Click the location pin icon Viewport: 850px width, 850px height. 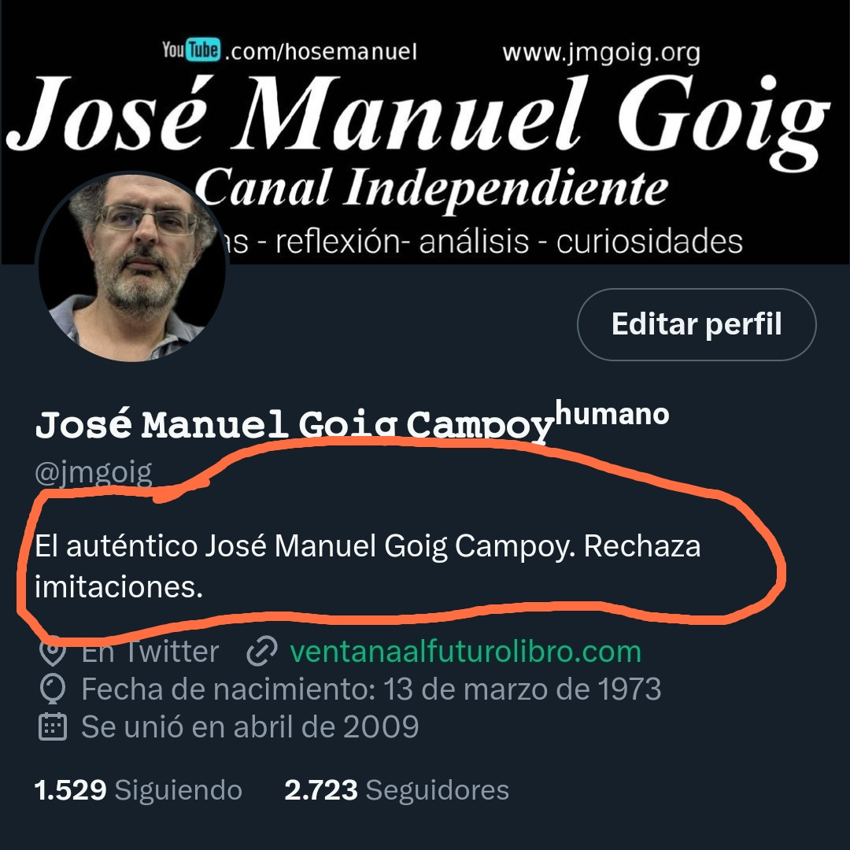coord(53,652)
